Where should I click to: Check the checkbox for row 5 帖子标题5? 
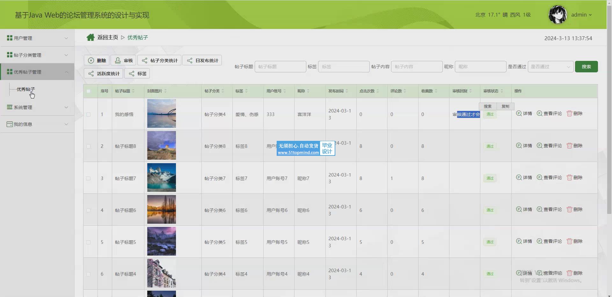click(89, 242)
